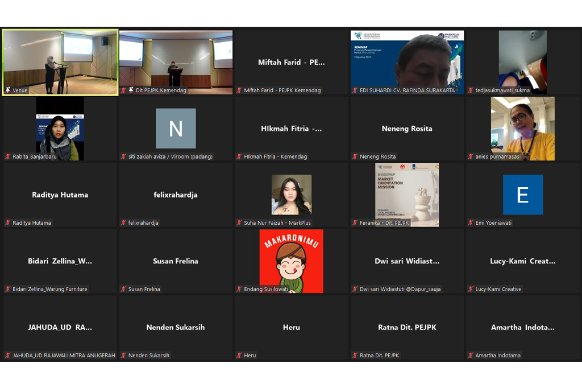Image resolution: width=582 pixels, height=388 pixels.
Task: Click the Makaronimu avatar of Endang Susilowati
Action: pos(291,261)
